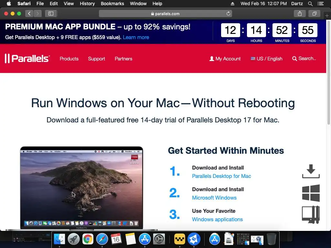The image size is (331, 248).
Task: Open the Help menu
Action: click(157, 4)
